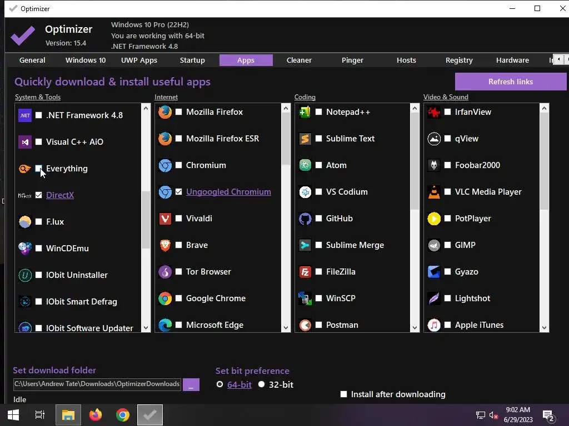The height and width of the screenshot is (426, 569).
Task: Click the Atom editor icon
Action: click(x=305, y=165)
